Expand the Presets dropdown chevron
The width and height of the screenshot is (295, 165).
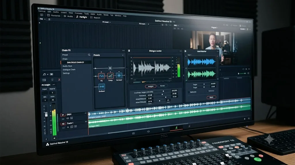coord(123,55)
